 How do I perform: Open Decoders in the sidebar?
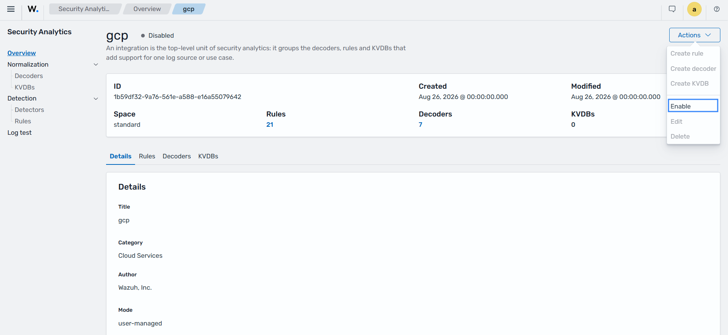29,76
